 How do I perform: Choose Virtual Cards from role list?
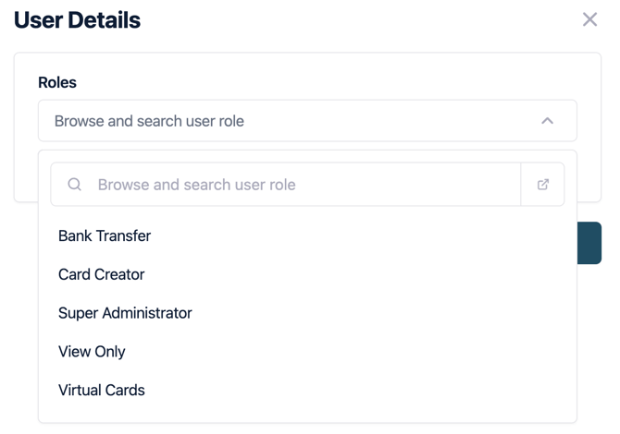[x=101, y=391]
